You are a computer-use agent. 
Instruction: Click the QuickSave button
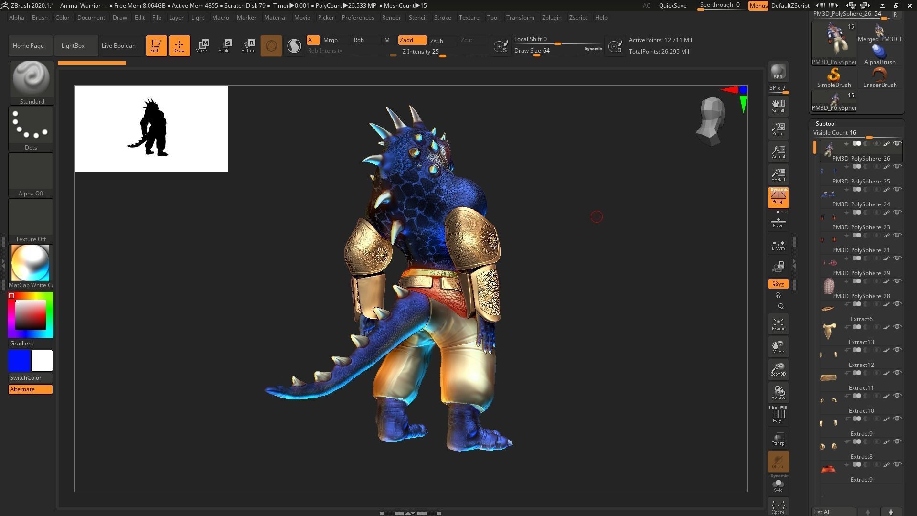(672, 6)
